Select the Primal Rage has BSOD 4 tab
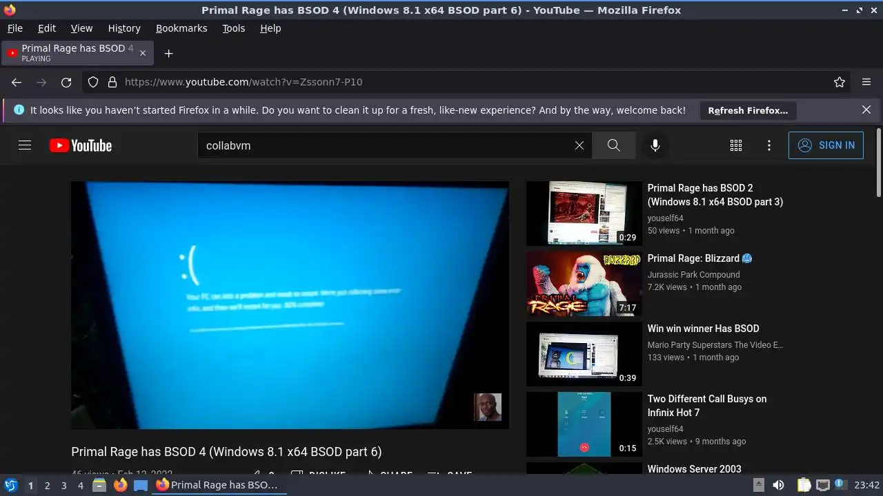Screen dimensions: 883x496 coord(78,53)
